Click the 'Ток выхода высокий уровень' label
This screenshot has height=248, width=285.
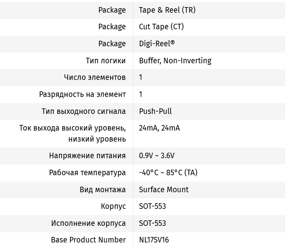click(x=73, y=128)
